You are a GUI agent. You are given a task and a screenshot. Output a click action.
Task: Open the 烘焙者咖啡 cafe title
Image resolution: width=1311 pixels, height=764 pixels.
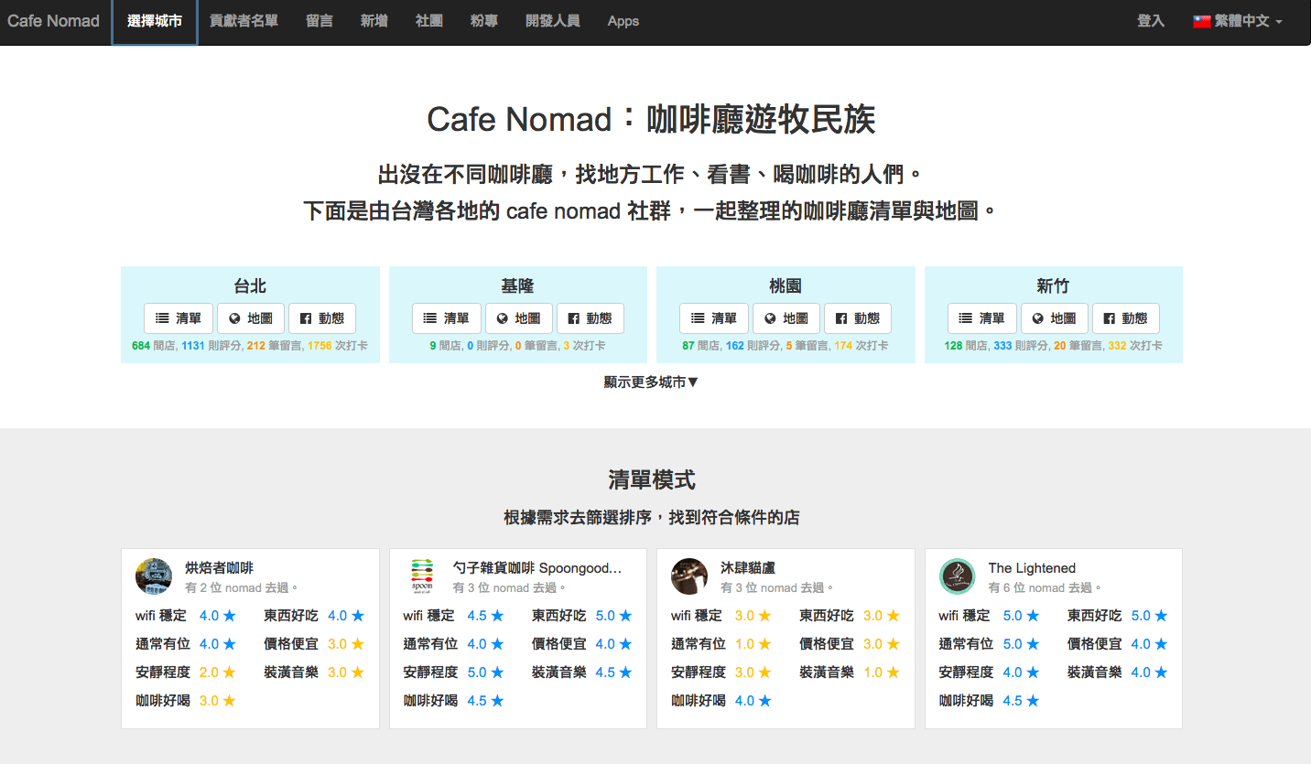coord(219,567)
